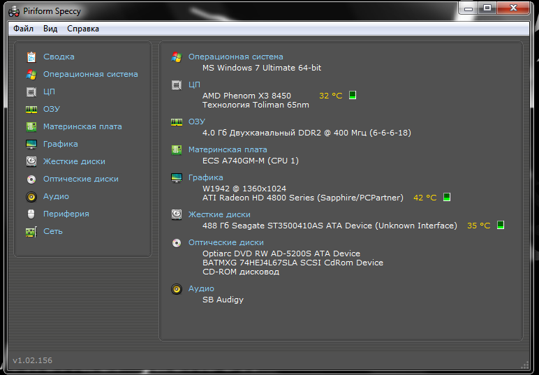Click the motherboard icon beside sidebar Материнская плата
This screenshot has width=539, height=375.
coord(31,127)
